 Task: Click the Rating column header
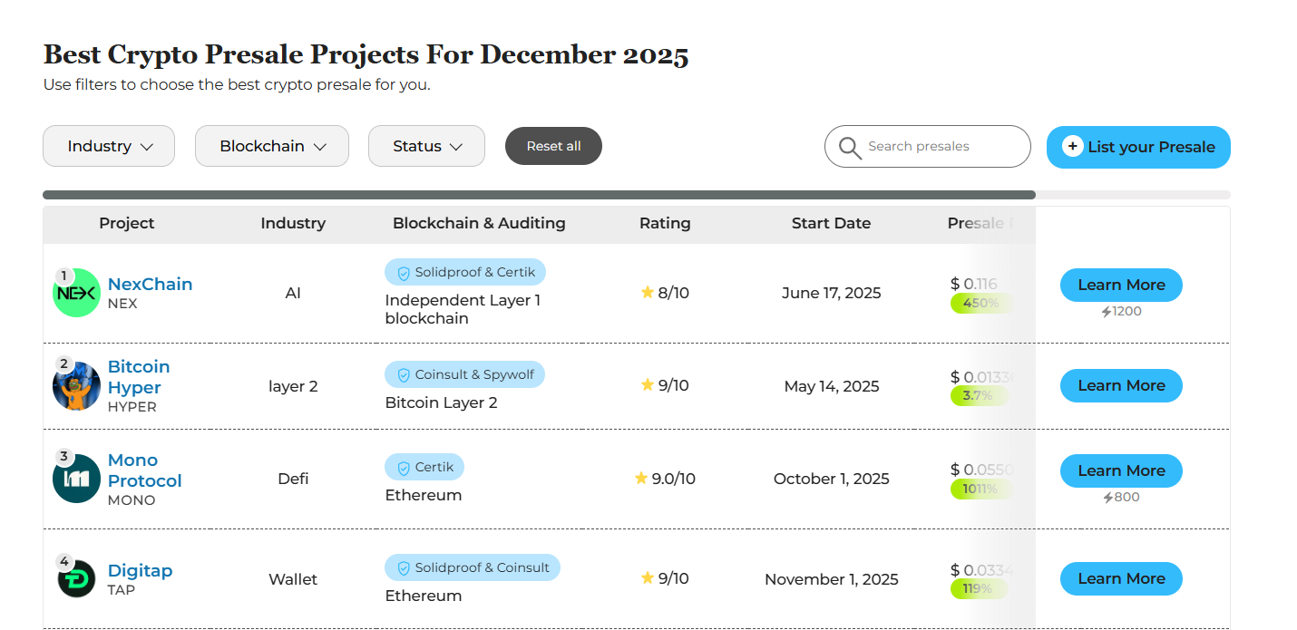(664, 223)
